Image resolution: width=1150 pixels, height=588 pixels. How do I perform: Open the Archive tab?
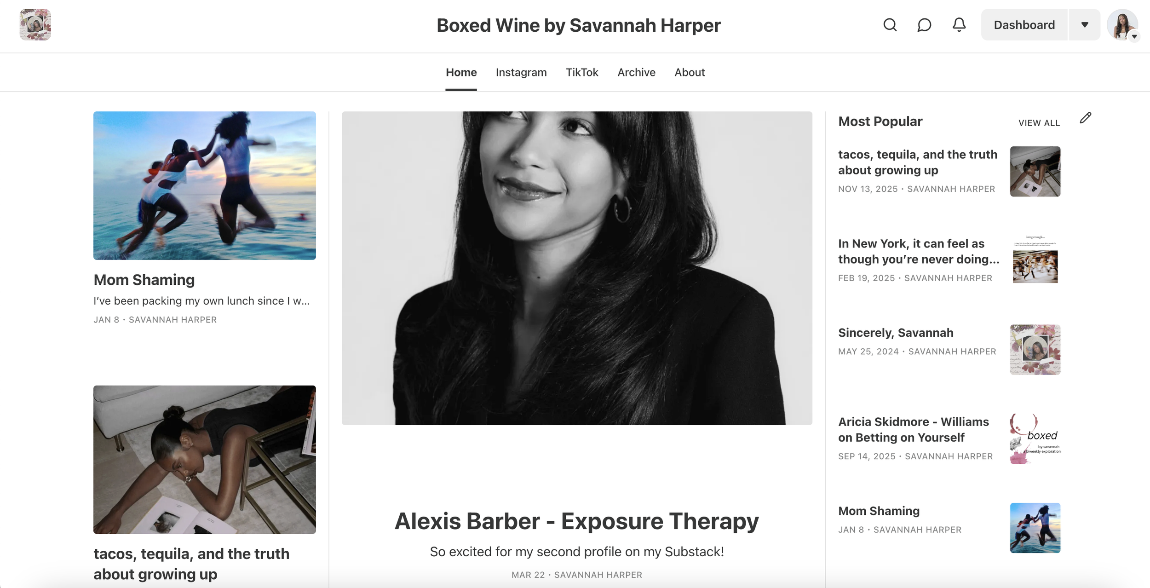[x=636, y=72]
